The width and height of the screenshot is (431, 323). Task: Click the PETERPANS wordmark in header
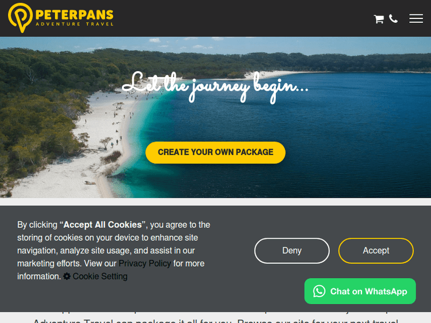75,14
